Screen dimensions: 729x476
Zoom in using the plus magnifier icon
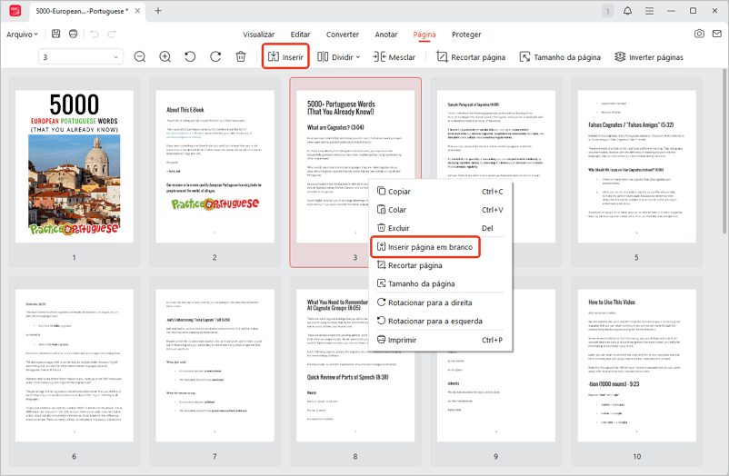click(x=165, y=56)
